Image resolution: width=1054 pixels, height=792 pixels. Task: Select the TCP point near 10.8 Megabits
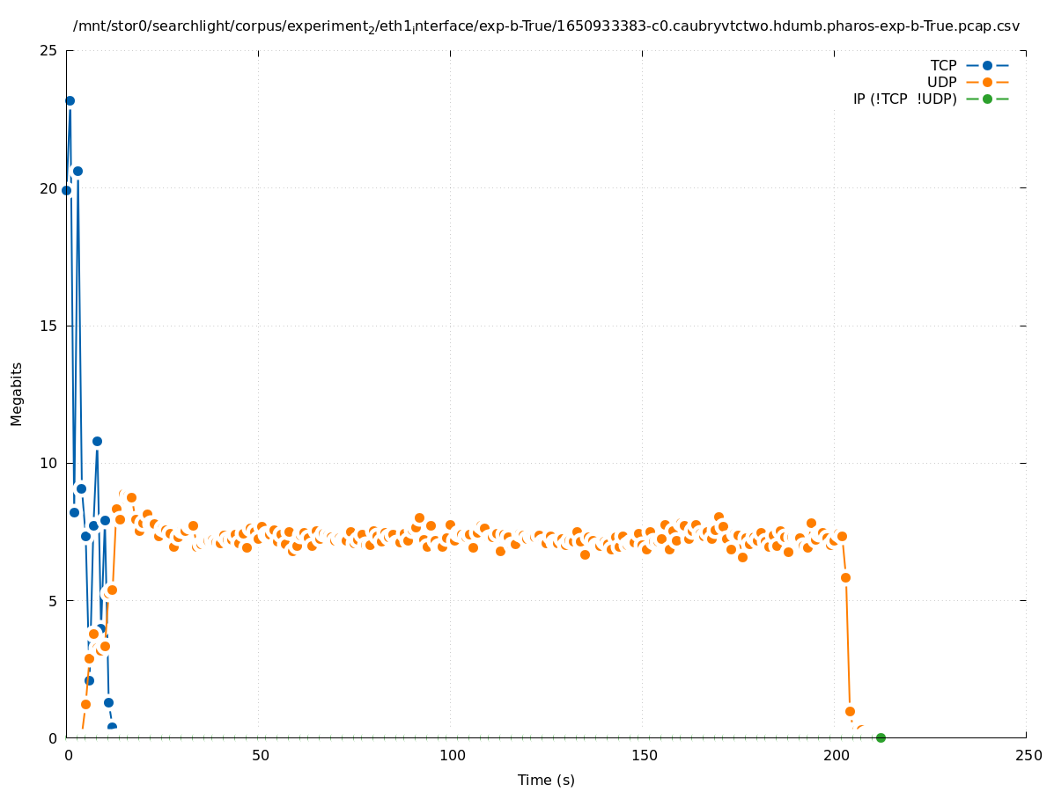(97, 442)
